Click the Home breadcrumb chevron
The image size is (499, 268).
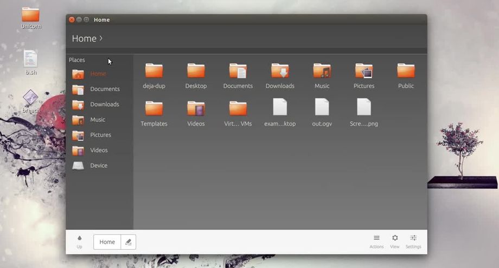coord(101,38)
